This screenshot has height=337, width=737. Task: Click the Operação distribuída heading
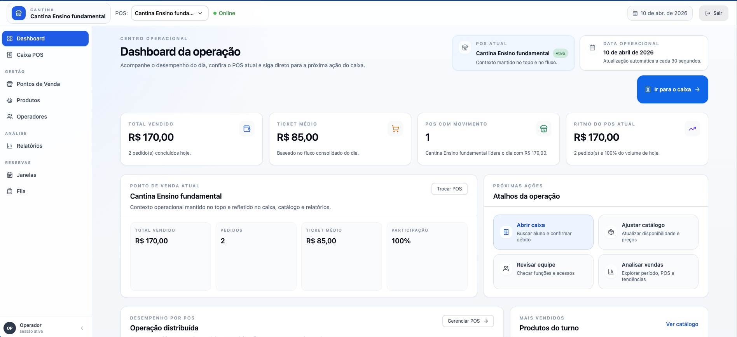[x=164, y=328]
